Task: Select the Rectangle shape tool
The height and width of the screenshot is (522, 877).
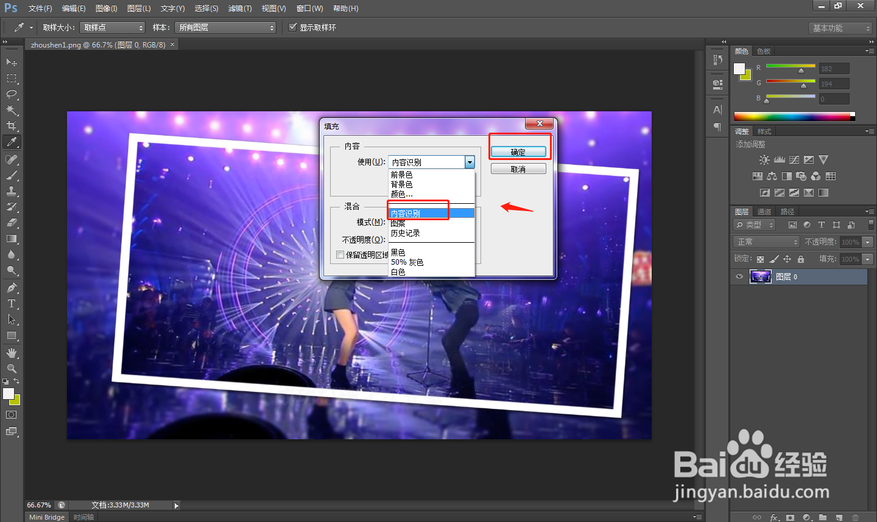Action: coord(12,335)
